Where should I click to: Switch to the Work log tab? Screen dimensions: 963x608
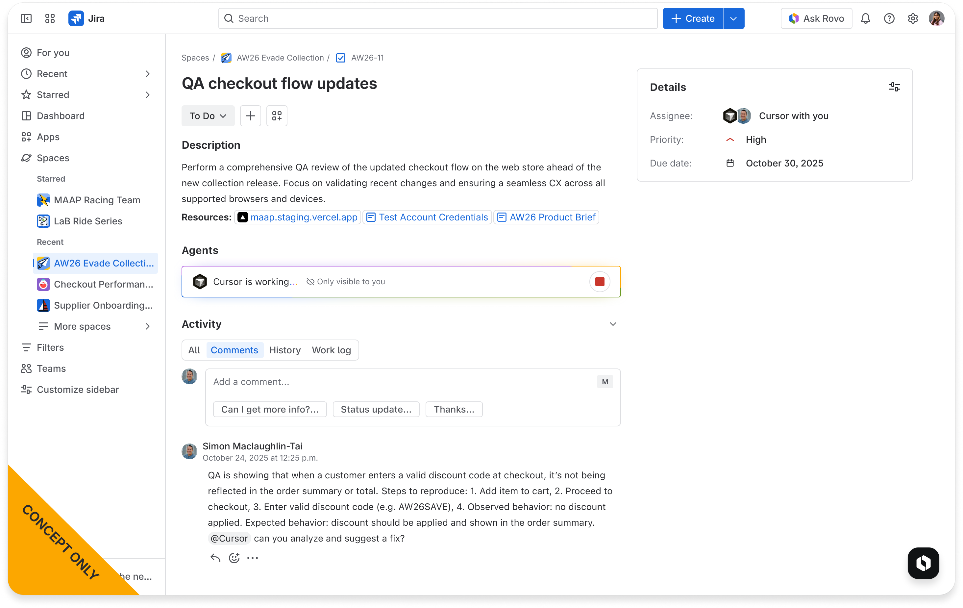(x=331, y=350)
